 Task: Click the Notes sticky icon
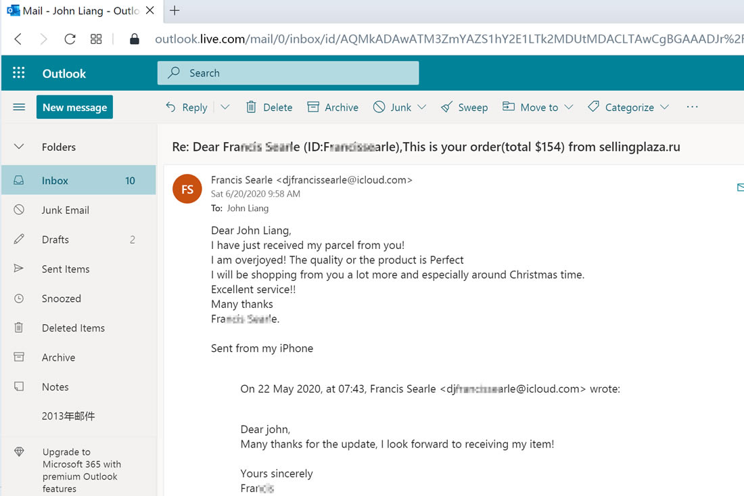pyautogui.click(x=18, y=386)
